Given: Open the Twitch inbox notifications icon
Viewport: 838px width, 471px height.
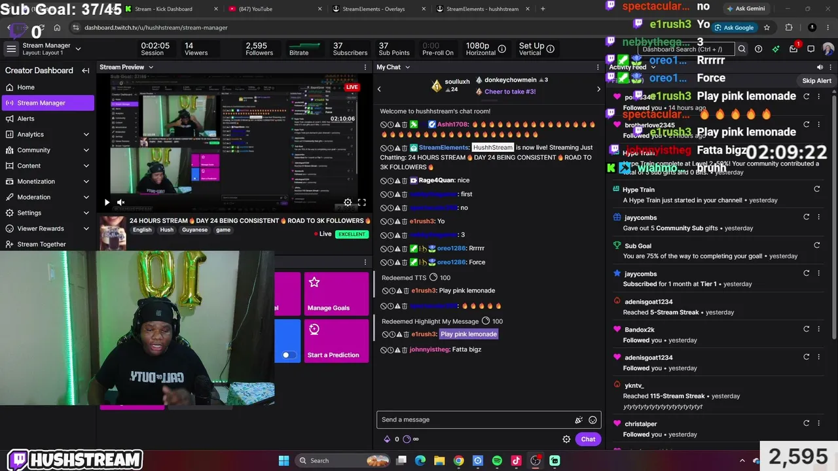Looking at the screenshot, I should (793, 49).
